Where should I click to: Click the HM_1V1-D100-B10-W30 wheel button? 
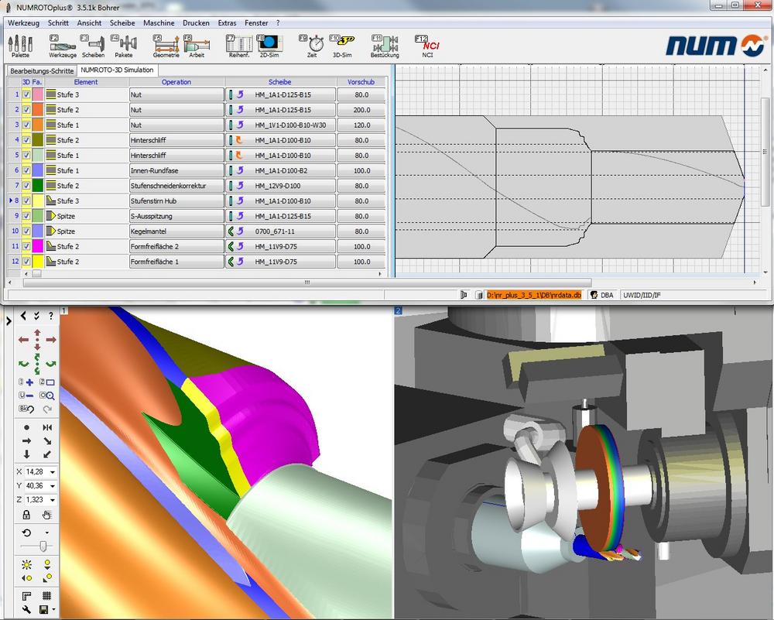[280, 125]
